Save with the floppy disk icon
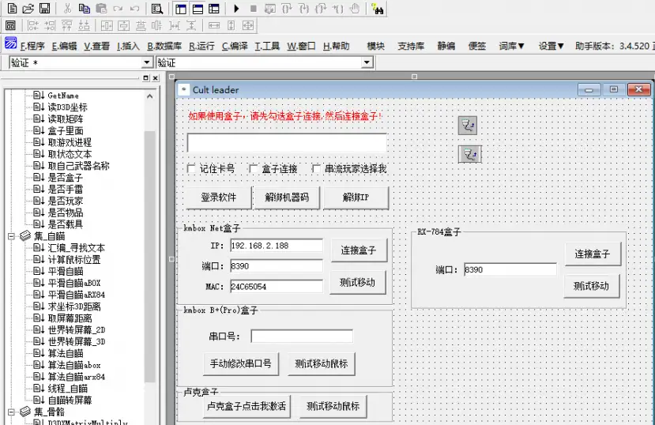Image resolution: width=655 pixels, height=425 pixels. coord(44,9)
